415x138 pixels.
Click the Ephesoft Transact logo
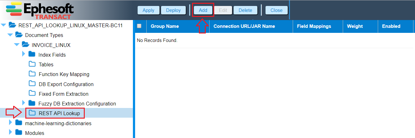[x=40, y=10]
